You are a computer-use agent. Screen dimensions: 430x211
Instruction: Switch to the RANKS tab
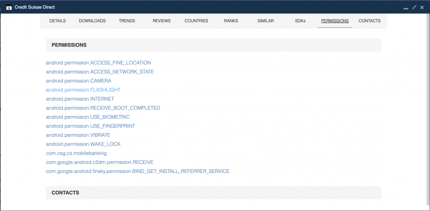(231, 21)
